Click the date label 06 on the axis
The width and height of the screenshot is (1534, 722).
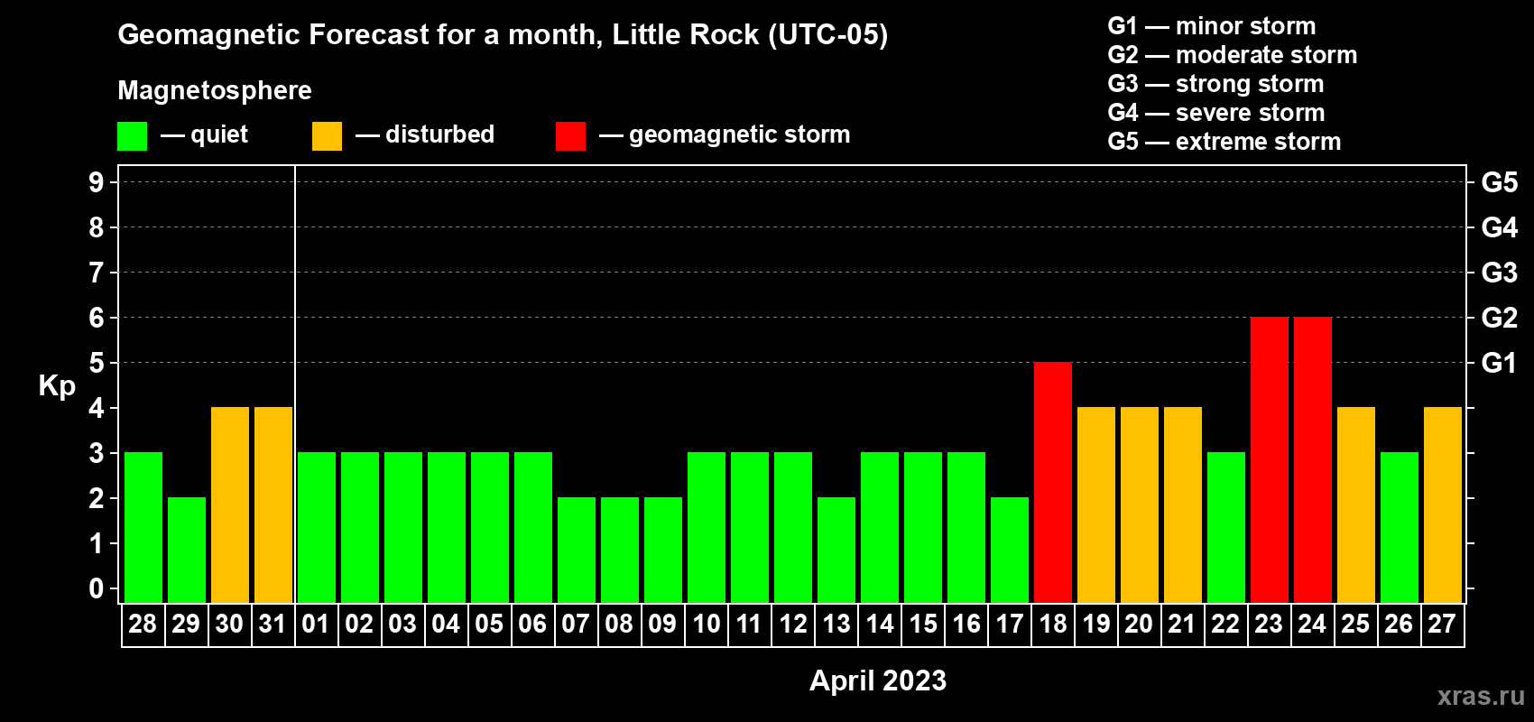coord(532,625)
